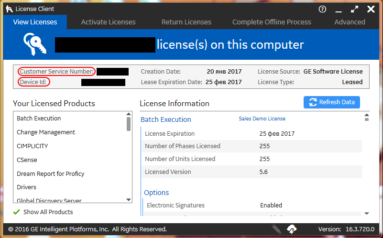Click product list scroll down arrow
The image size is (383, 238).
(129, 200)
